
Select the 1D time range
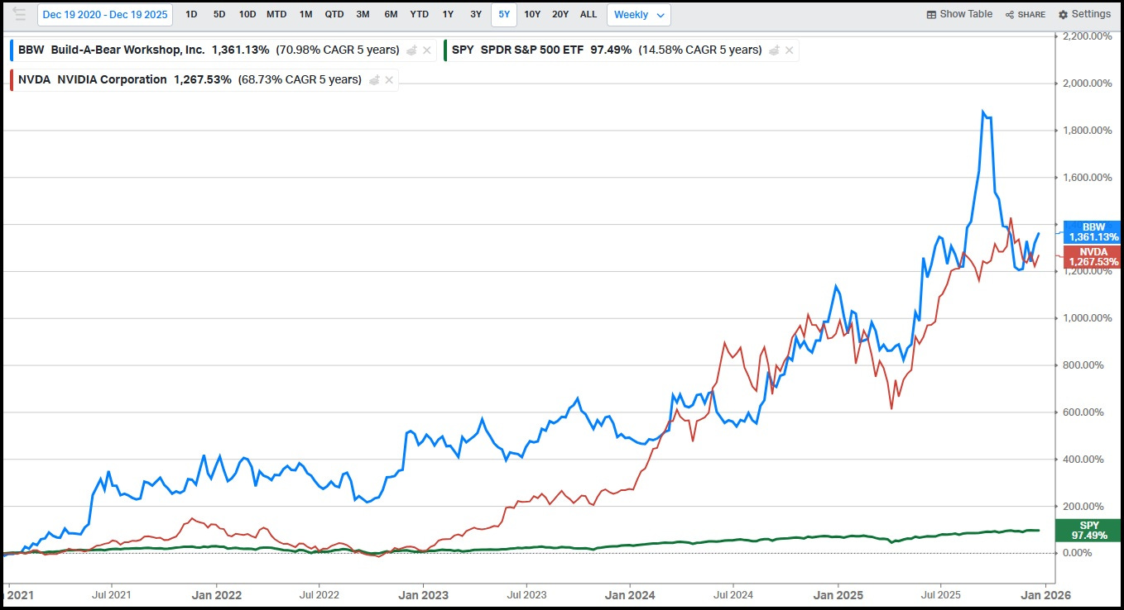click(x=191, y=15)
